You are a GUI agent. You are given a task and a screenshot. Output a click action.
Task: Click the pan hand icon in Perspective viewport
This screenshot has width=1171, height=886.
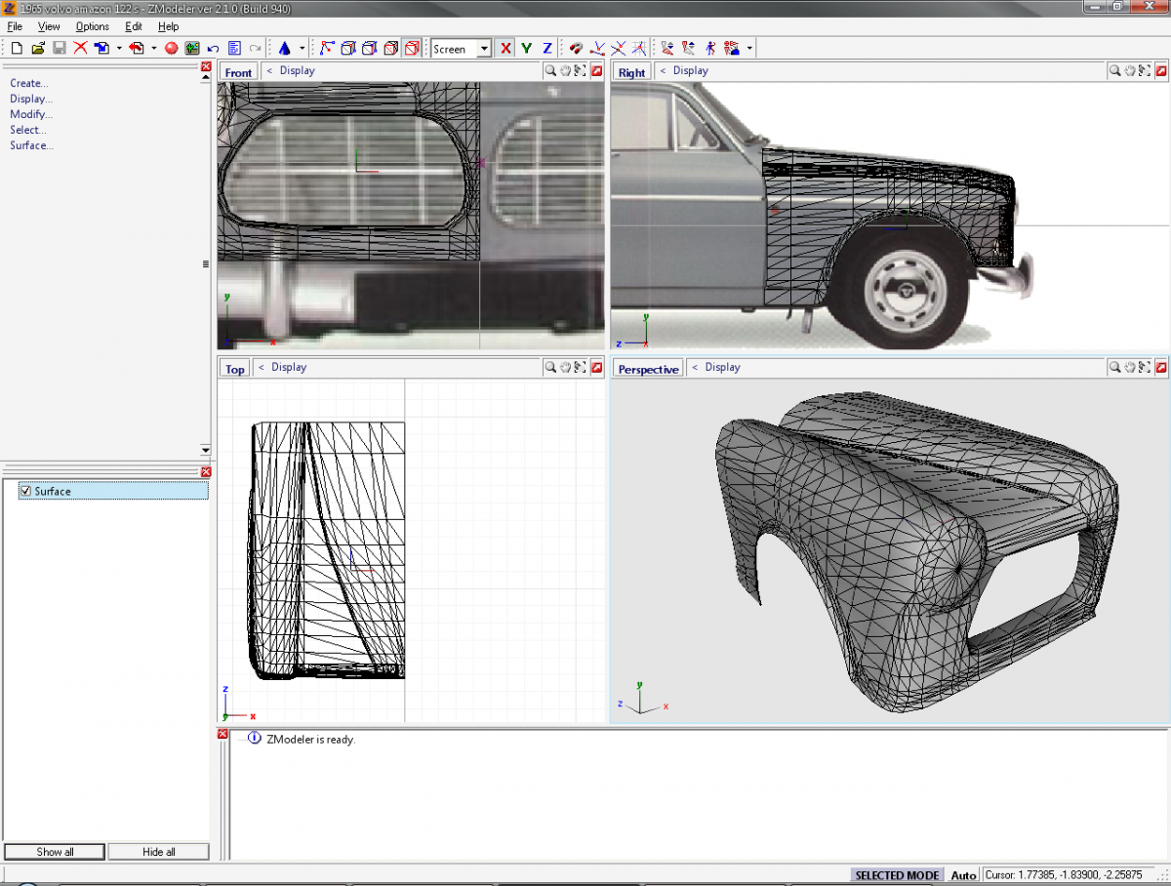coord(1130,368)
